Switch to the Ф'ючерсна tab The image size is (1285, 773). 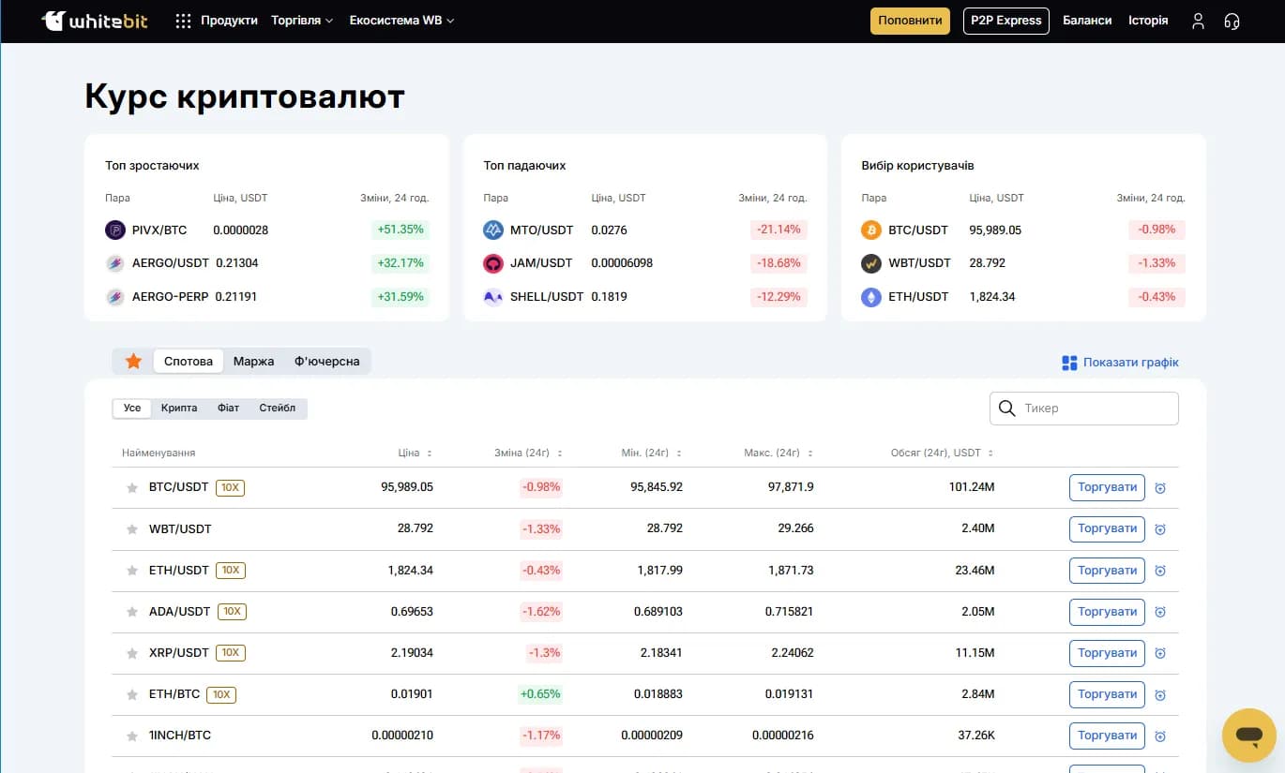click(x=326, y=361)
